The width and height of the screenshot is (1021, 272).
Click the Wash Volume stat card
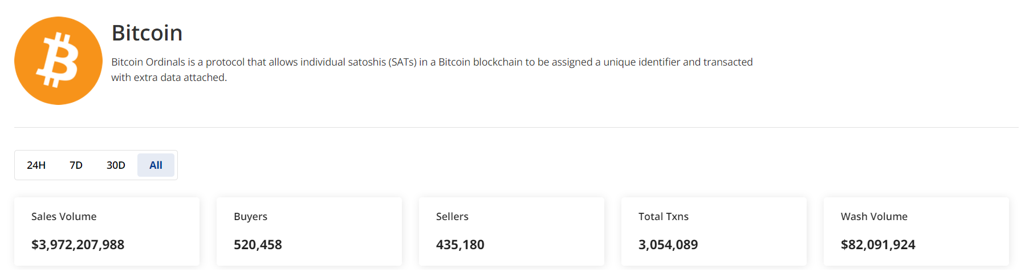point(917,232)
